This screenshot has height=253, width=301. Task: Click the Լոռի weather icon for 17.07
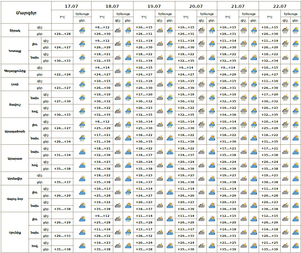pos(82,84)
